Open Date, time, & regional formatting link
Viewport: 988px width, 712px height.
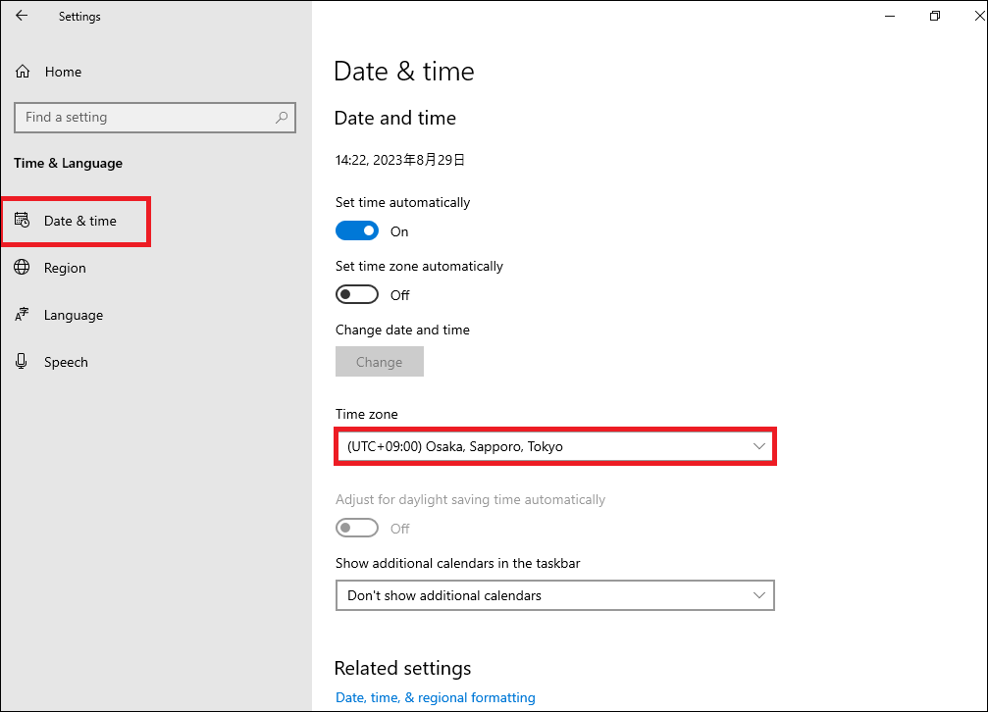(x=436, y=697)
